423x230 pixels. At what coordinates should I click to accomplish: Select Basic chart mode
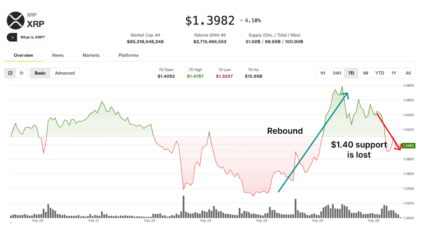coord(40,73)
